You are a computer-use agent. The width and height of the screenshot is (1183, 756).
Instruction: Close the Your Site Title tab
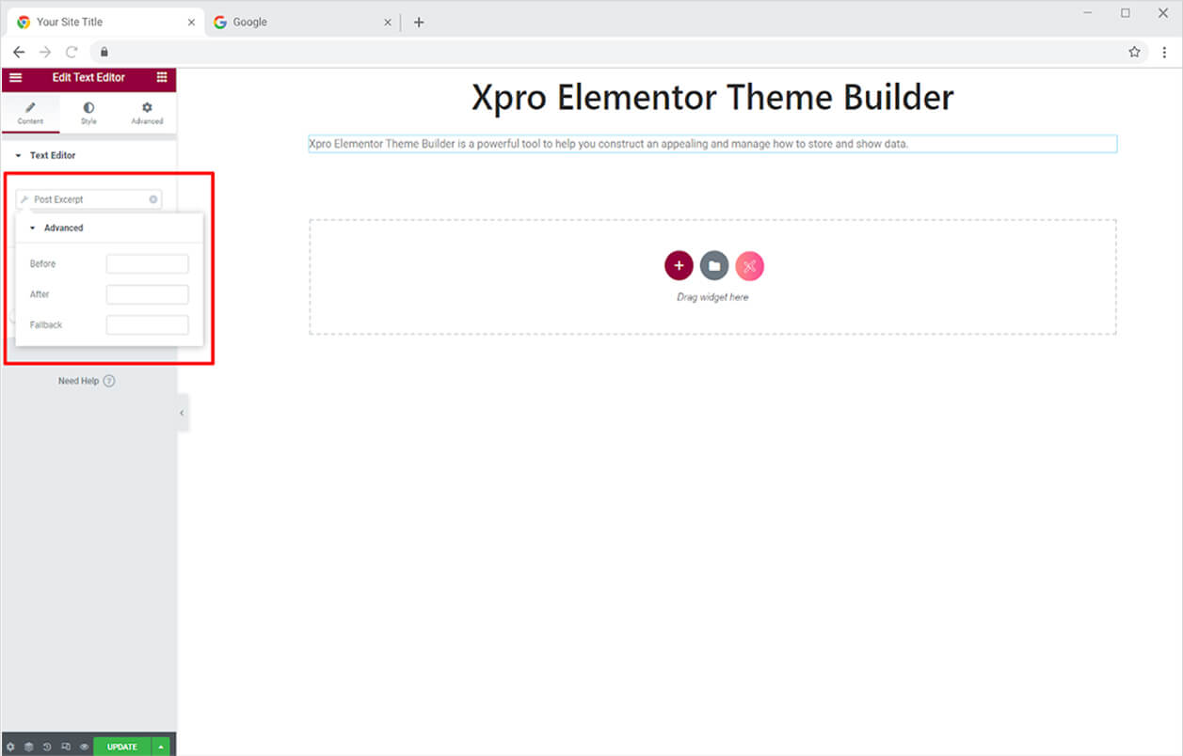coord(191,22)
